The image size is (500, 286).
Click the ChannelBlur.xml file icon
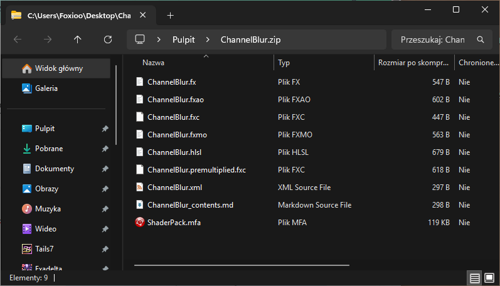point(140,187)
